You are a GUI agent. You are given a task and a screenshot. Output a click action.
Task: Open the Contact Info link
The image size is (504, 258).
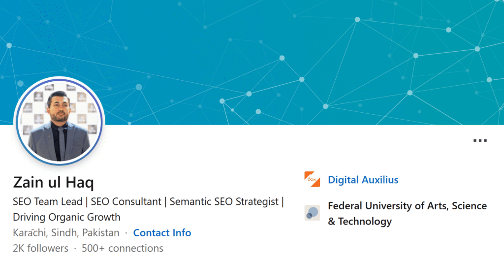[x=162, y=232]
